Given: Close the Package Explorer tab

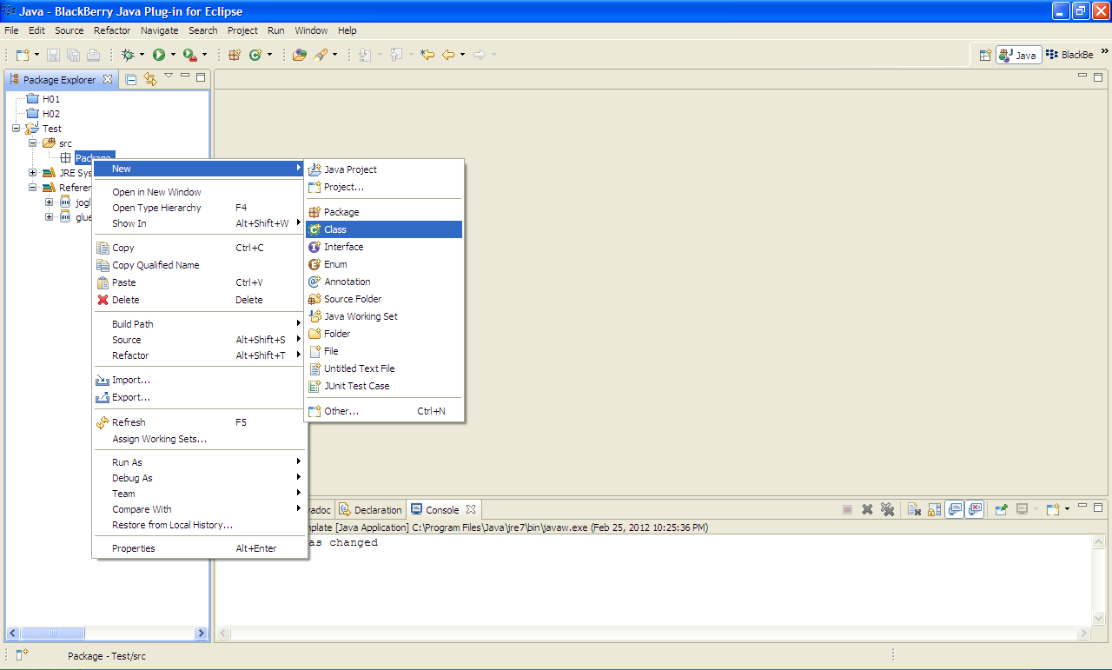Looking at the screenshot, I should [108, 79].
